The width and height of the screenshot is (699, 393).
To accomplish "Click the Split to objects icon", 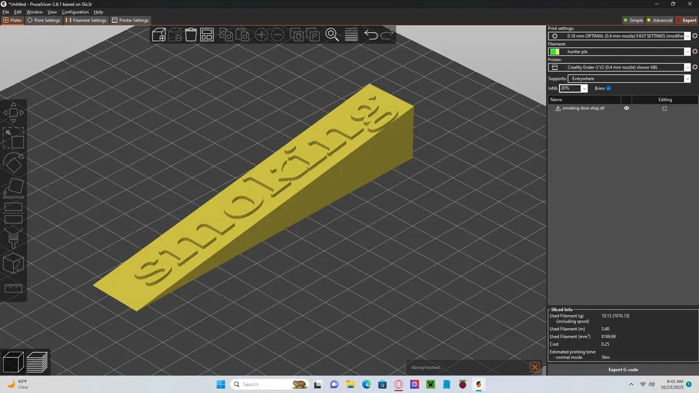I will coord(297,35).
